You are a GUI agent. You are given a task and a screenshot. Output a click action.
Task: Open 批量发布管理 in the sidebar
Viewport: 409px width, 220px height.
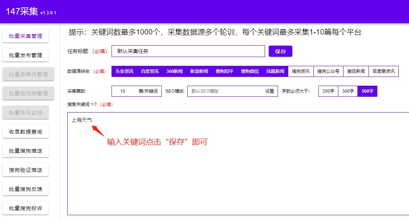point(25,55)
